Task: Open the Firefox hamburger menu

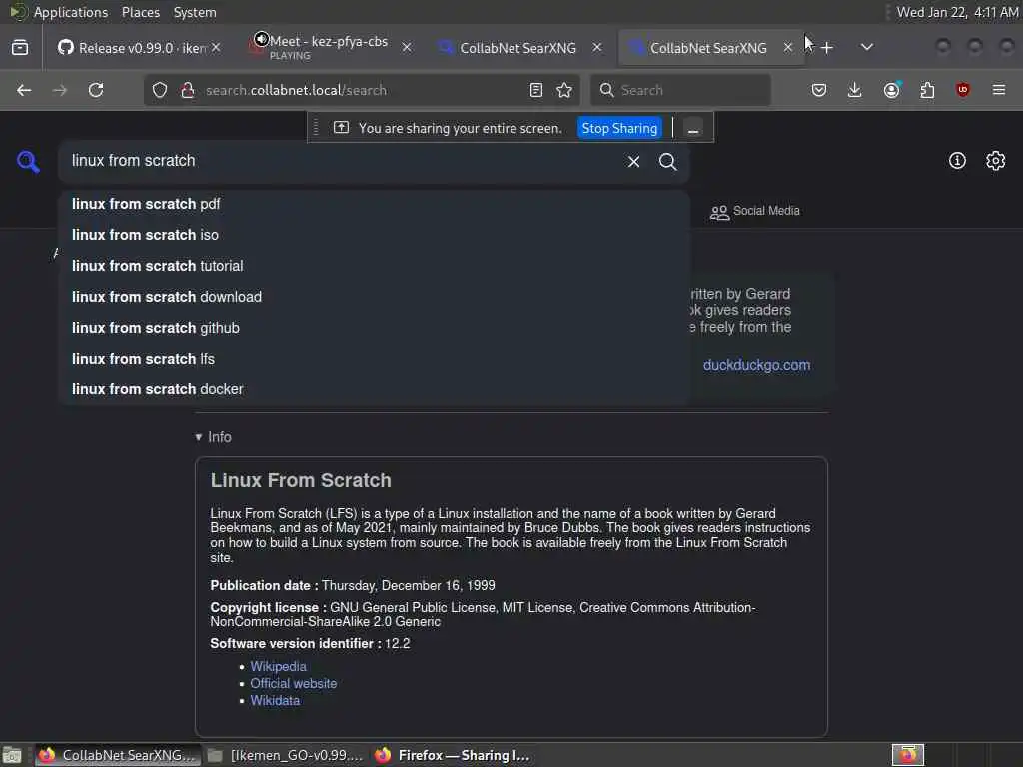Action: point(999,90)
